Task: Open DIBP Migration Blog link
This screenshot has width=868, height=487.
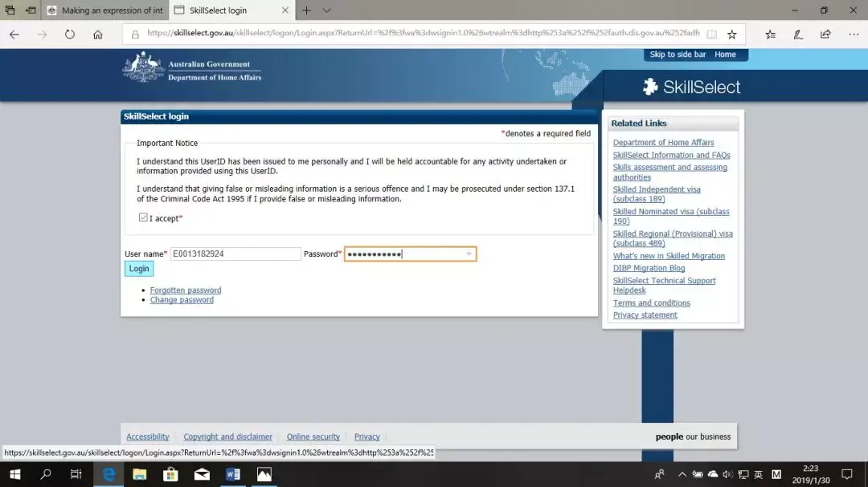Action: coord(649,267)
